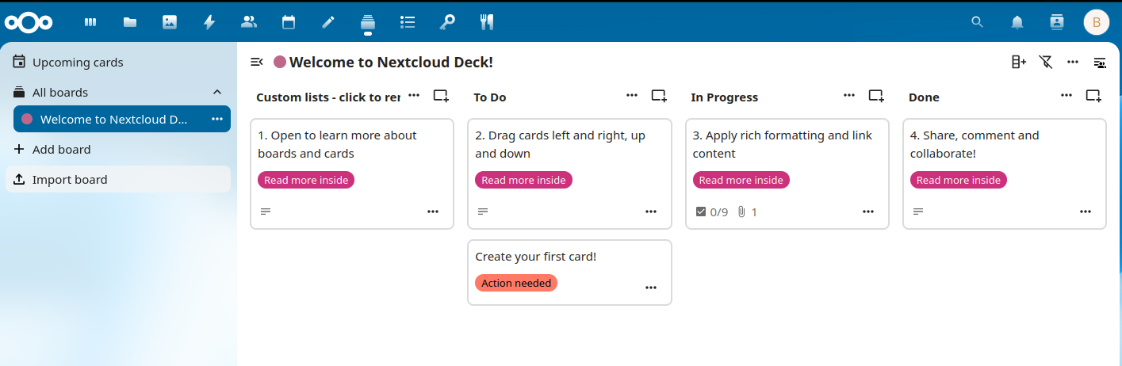Screen dimensions: 1122x366
Task: Click Add board
Action: (x=118, y=149)
